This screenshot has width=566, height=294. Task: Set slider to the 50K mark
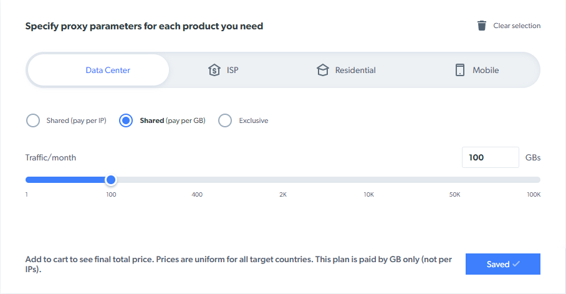click(454, 180)
